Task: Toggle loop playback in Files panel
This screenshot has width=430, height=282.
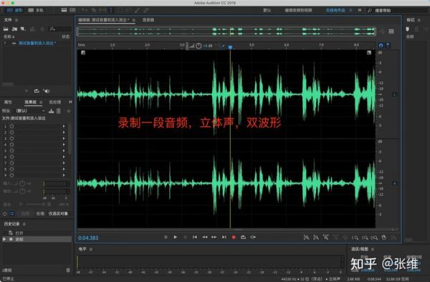Action: [x=37, y=91]
